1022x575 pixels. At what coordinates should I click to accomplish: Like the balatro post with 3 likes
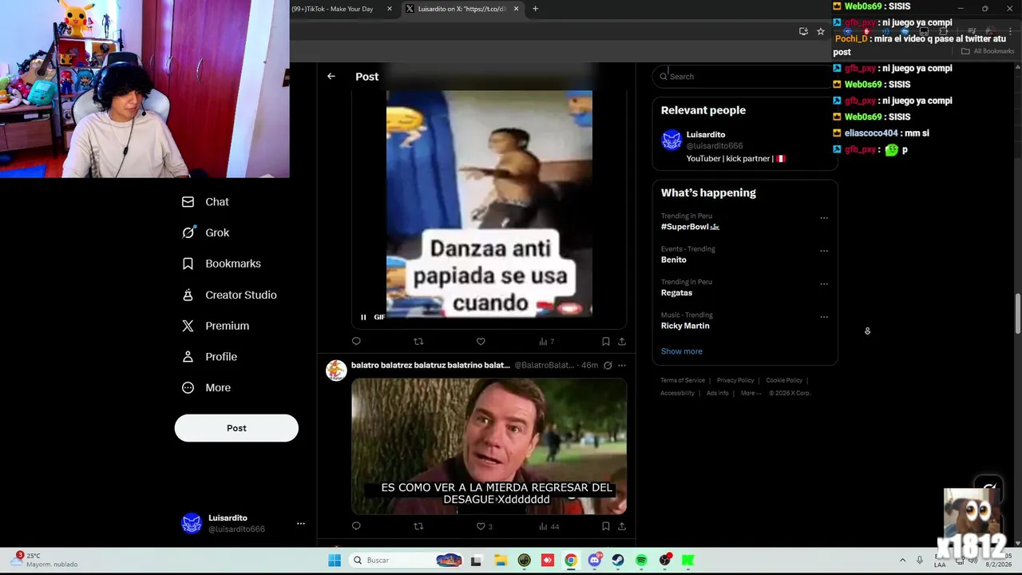pyautogui.click(x=484, y=526)
